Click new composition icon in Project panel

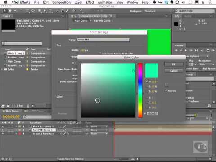coord(13,106)
